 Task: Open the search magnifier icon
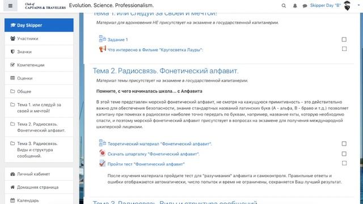(284, 6)
